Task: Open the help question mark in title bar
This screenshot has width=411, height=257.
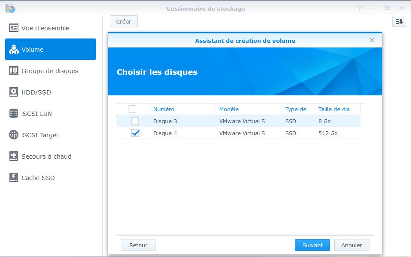Action: (360, 8)
